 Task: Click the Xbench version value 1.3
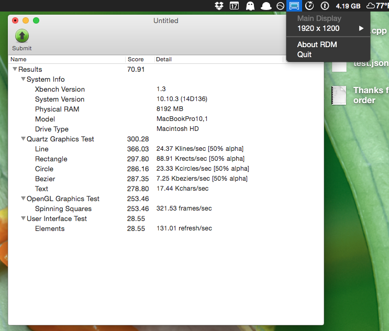point(161,89)
